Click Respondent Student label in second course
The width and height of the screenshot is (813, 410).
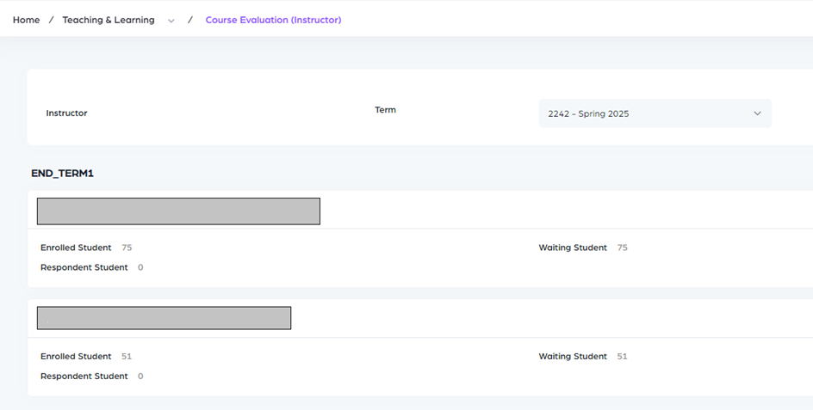[84, 376]
